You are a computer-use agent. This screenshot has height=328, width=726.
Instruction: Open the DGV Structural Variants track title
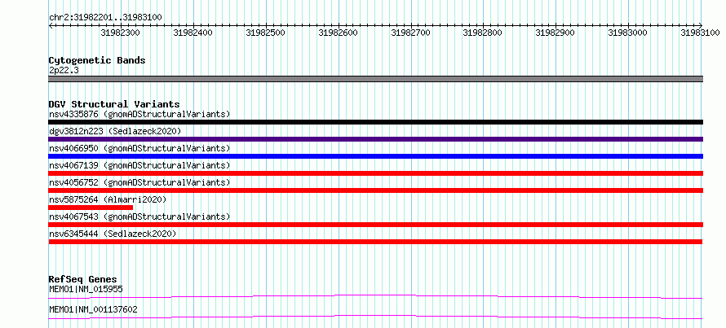point(114,104)
